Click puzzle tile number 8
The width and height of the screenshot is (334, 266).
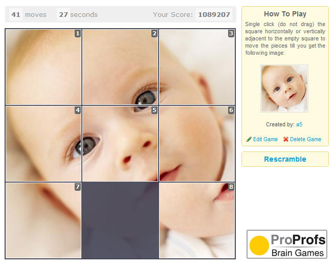pos(197,220)
